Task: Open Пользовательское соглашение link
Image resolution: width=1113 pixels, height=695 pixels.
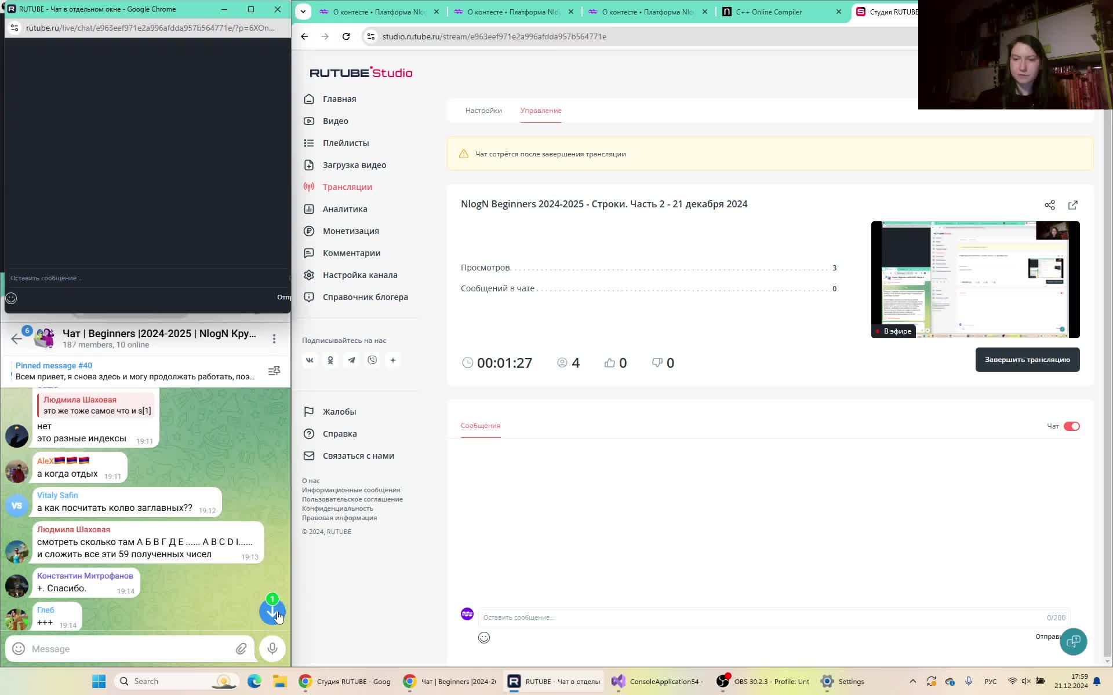Action: (x=352, y=499)
